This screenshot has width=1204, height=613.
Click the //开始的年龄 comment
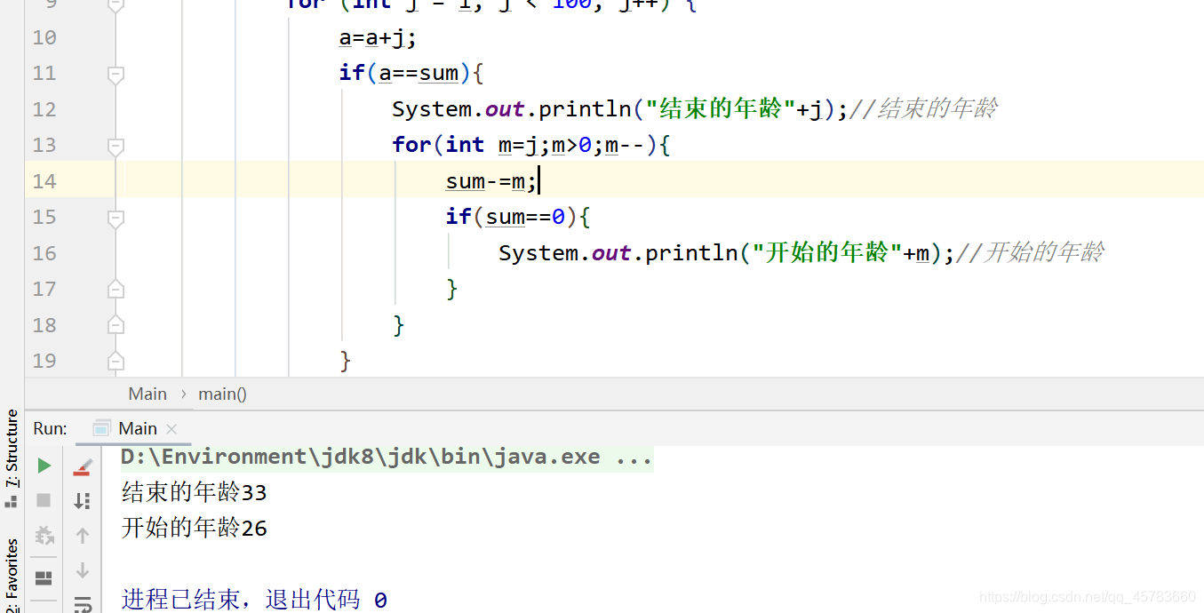(1030, 252)
